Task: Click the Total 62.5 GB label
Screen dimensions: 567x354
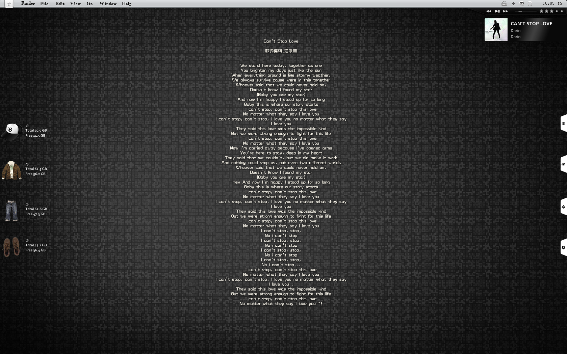Action: [36, 169]
